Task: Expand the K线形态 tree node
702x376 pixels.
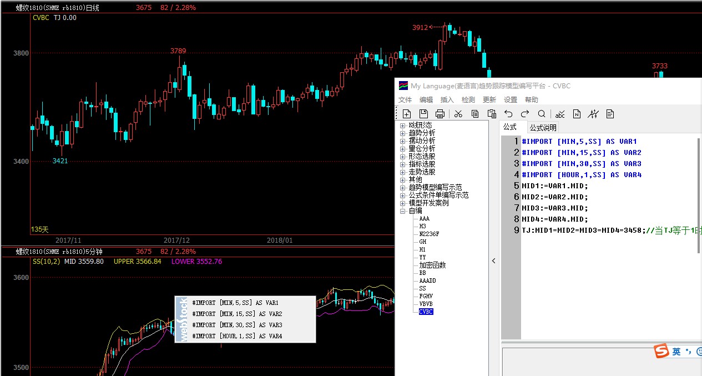Action: (402, 126)
